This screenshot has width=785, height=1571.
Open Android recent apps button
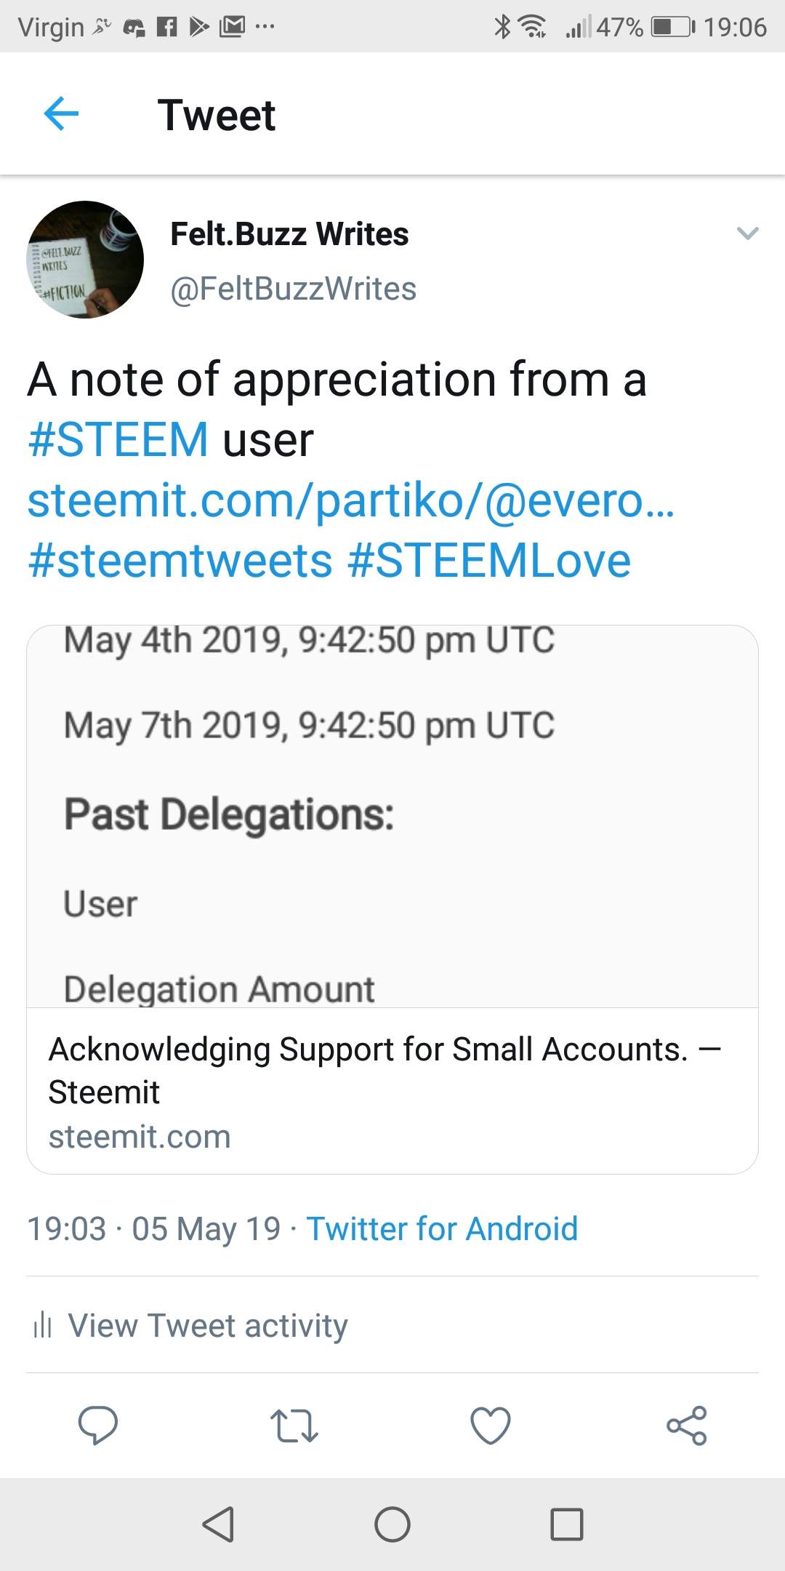tap(567, 1524)
